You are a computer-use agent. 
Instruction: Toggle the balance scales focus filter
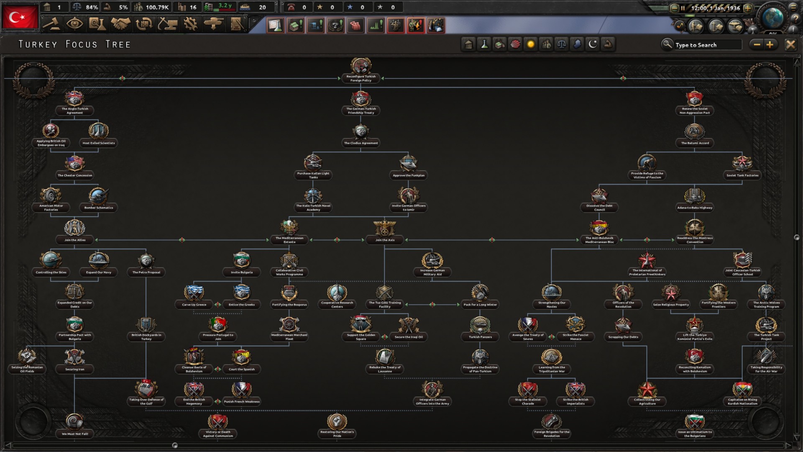pos(562,44)
